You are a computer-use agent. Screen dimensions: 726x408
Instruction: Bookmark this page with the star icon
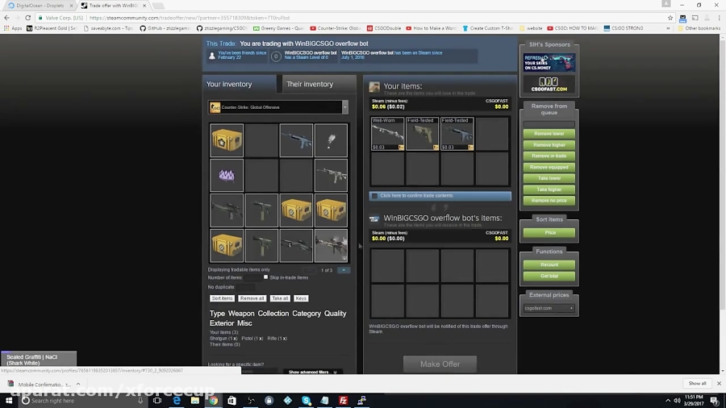[670, 18]
